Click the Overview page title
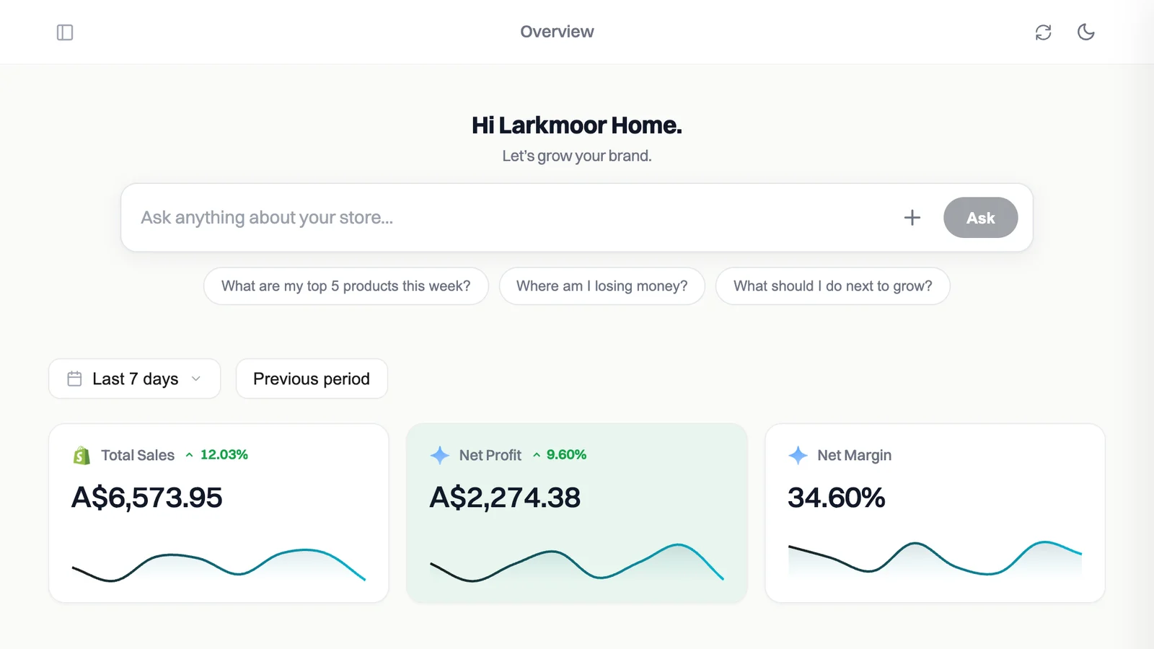Viewport: 1154px width, 649px height. click(x=557, y=32)
